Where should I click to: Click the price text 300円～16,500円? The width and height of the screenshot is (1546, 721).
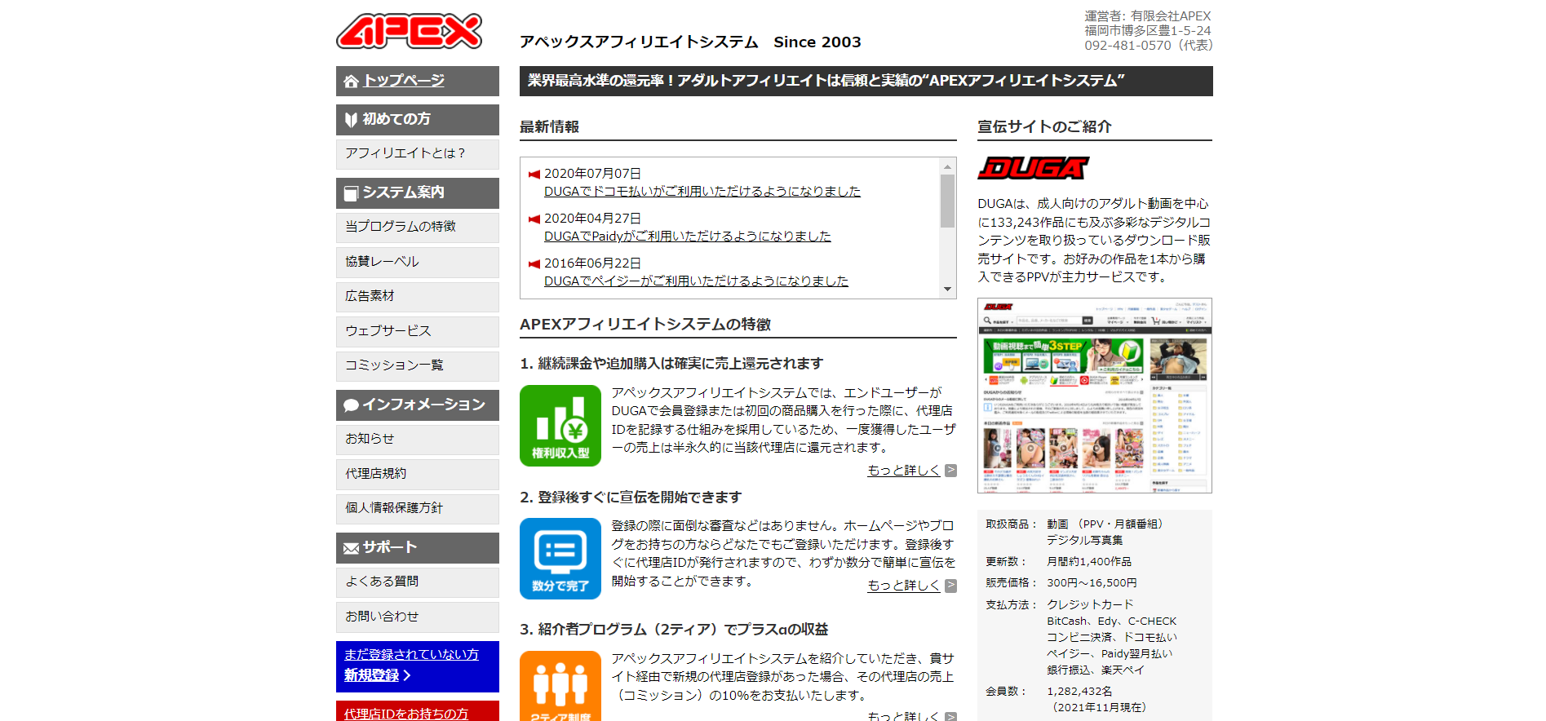[x=1092, y=583]
